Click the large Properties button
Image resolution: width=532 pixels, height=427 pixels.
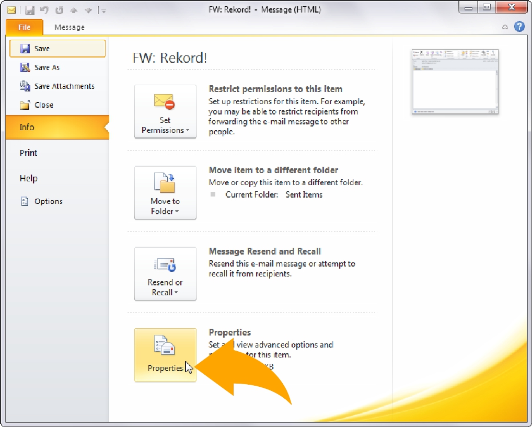coord(165,355)
